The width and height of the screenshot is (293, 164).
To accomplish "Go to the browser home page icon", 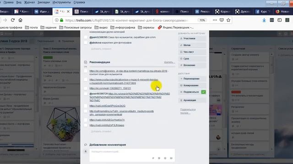I will point(20,20).
